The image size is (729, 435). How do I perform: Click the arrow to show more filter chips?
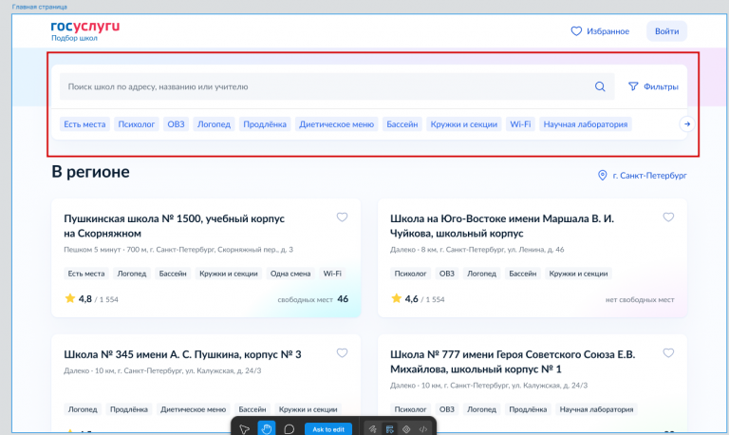coord(686,124)
